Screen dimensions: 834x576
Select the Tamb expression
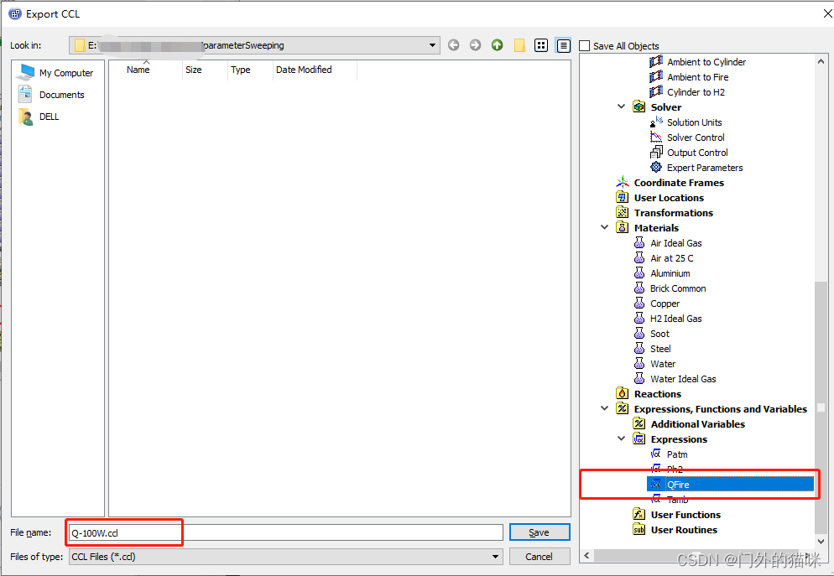(x=678, y=500)
